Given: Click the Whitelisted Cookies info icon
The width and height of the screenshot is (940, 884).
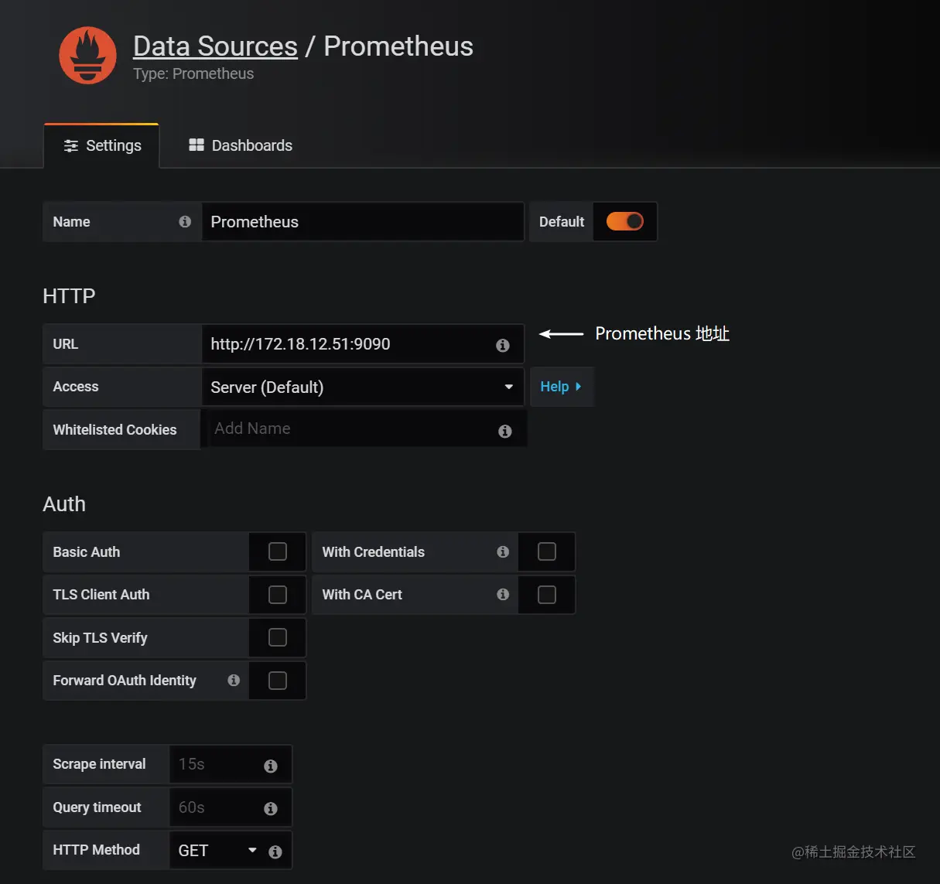Looking at the screenshot, I should point(505,431).
